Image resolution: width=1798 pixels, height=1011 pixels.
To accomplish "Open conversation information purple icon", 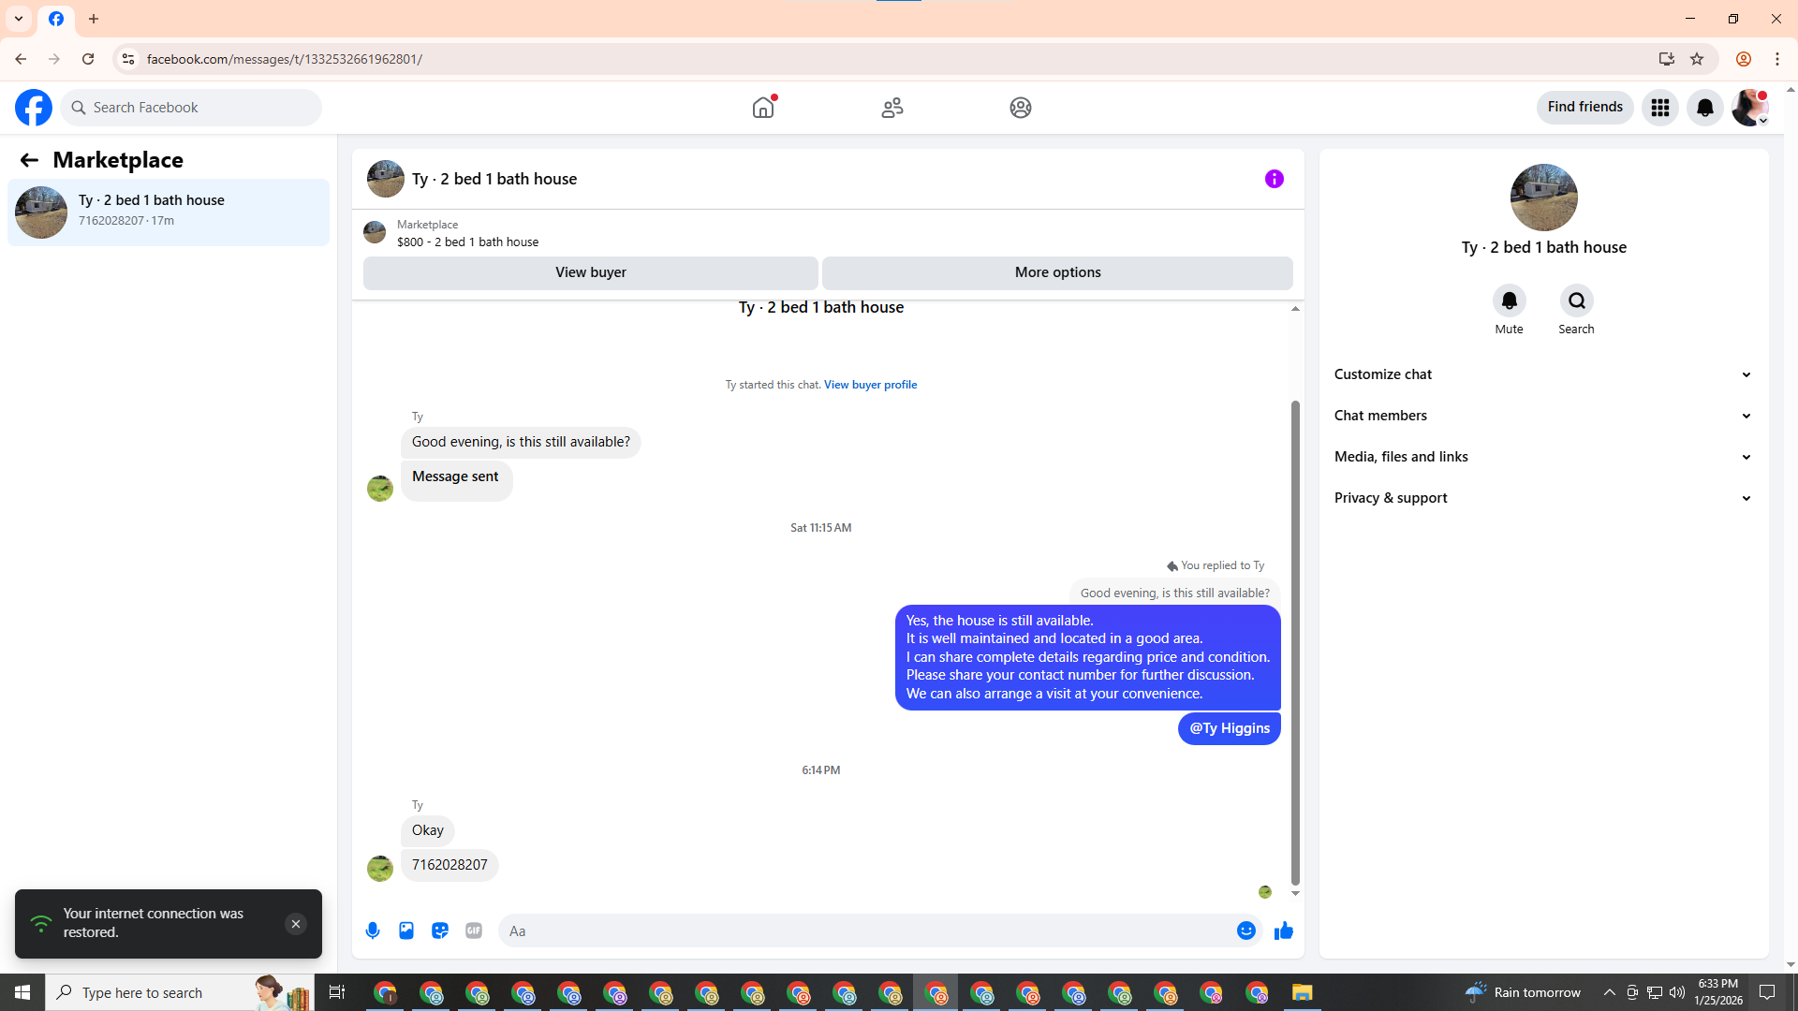I will (x=1275, y=179).
